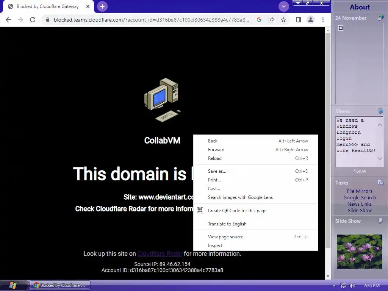Click the 24 November date label
The width and height of the screenshot is (388, 291).
click(350, 18)
